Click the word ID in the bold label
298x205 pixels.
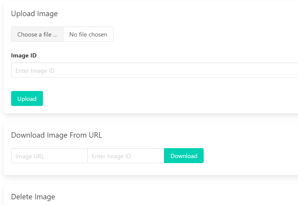[x=33, y=55]
